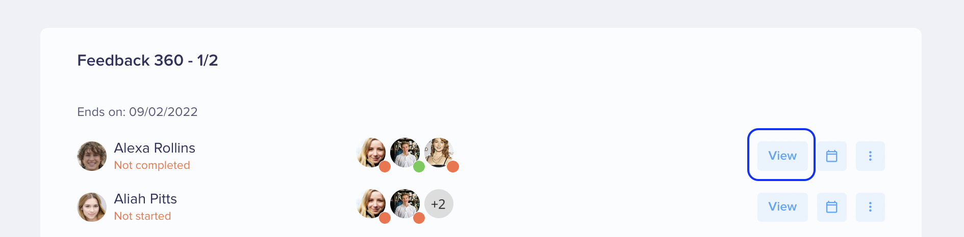Select first reviewer avatar in Aliah's row
The image size is (964, 237).
coord(371,204)
